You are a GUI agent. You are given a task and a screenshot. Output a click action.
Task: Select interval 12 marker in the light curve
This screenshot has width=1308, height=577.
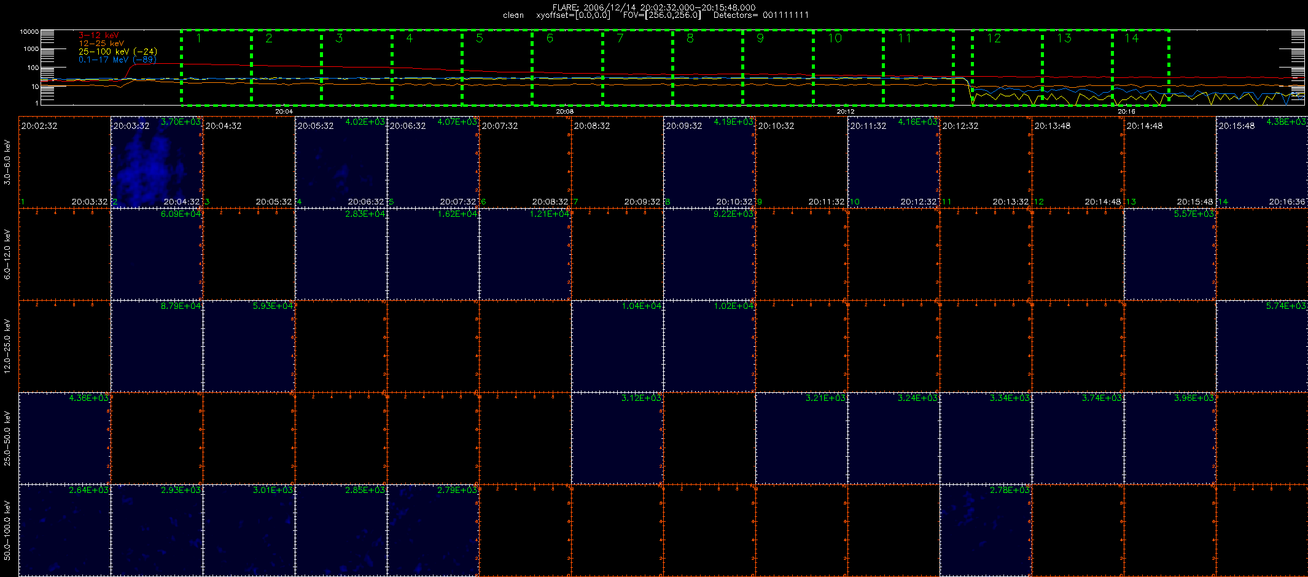click(x=994, y=38)
